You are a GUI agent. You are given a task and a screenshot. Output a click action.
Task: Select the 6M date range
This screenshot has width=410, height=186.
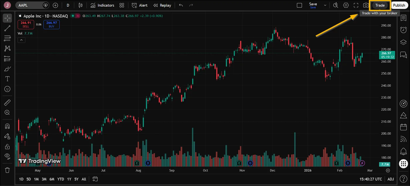click(52, 179)
